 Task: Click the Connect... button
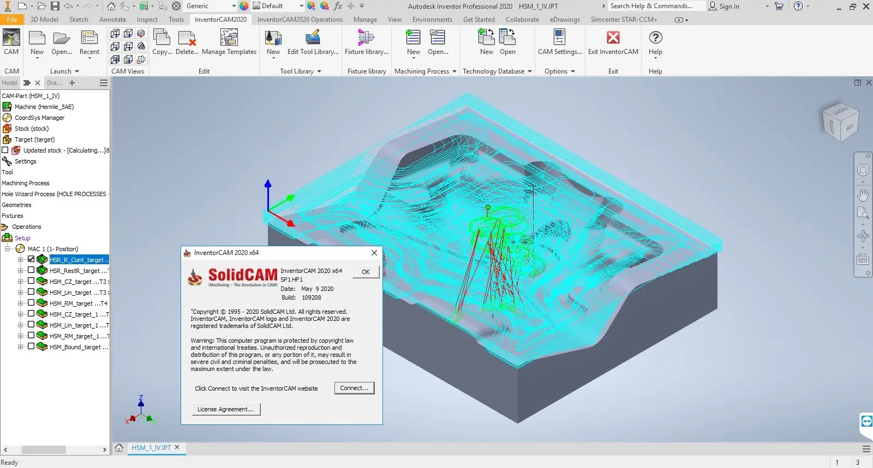[354, 388]
